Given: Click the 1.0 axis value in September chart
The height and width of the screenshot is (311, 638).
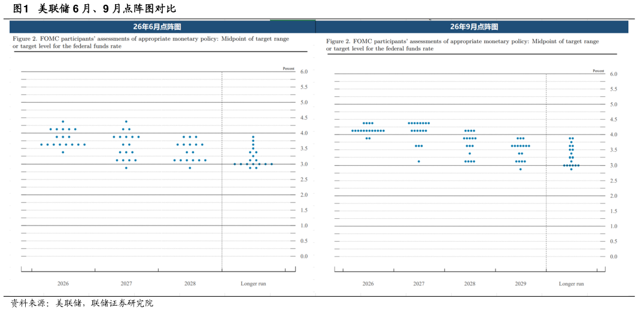Looking at the screenshot, I should pyautogui.click(x=613, y=226).
